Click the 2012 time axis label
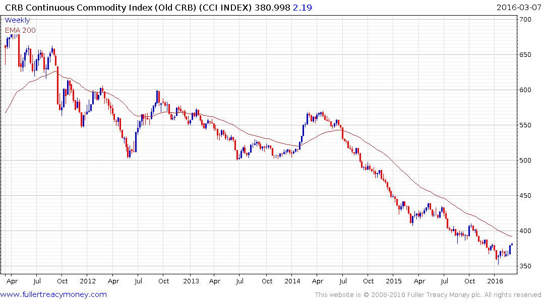 [x=88, y=281]
